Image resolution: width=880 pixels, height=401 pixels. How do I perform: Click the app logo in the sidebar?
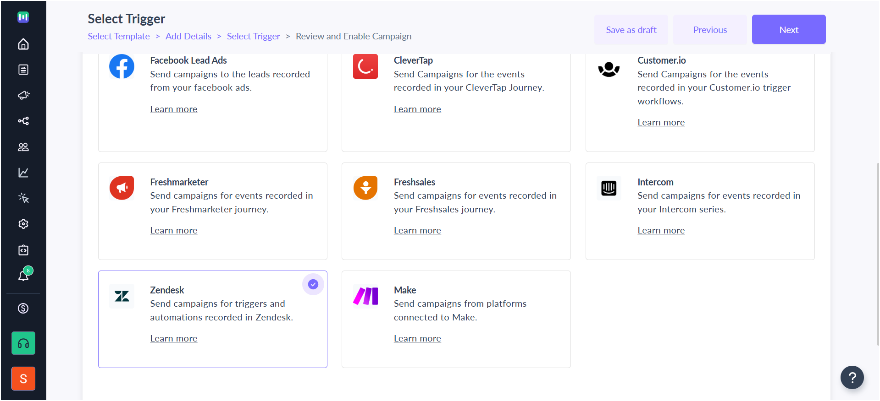[x=23, y=17]
